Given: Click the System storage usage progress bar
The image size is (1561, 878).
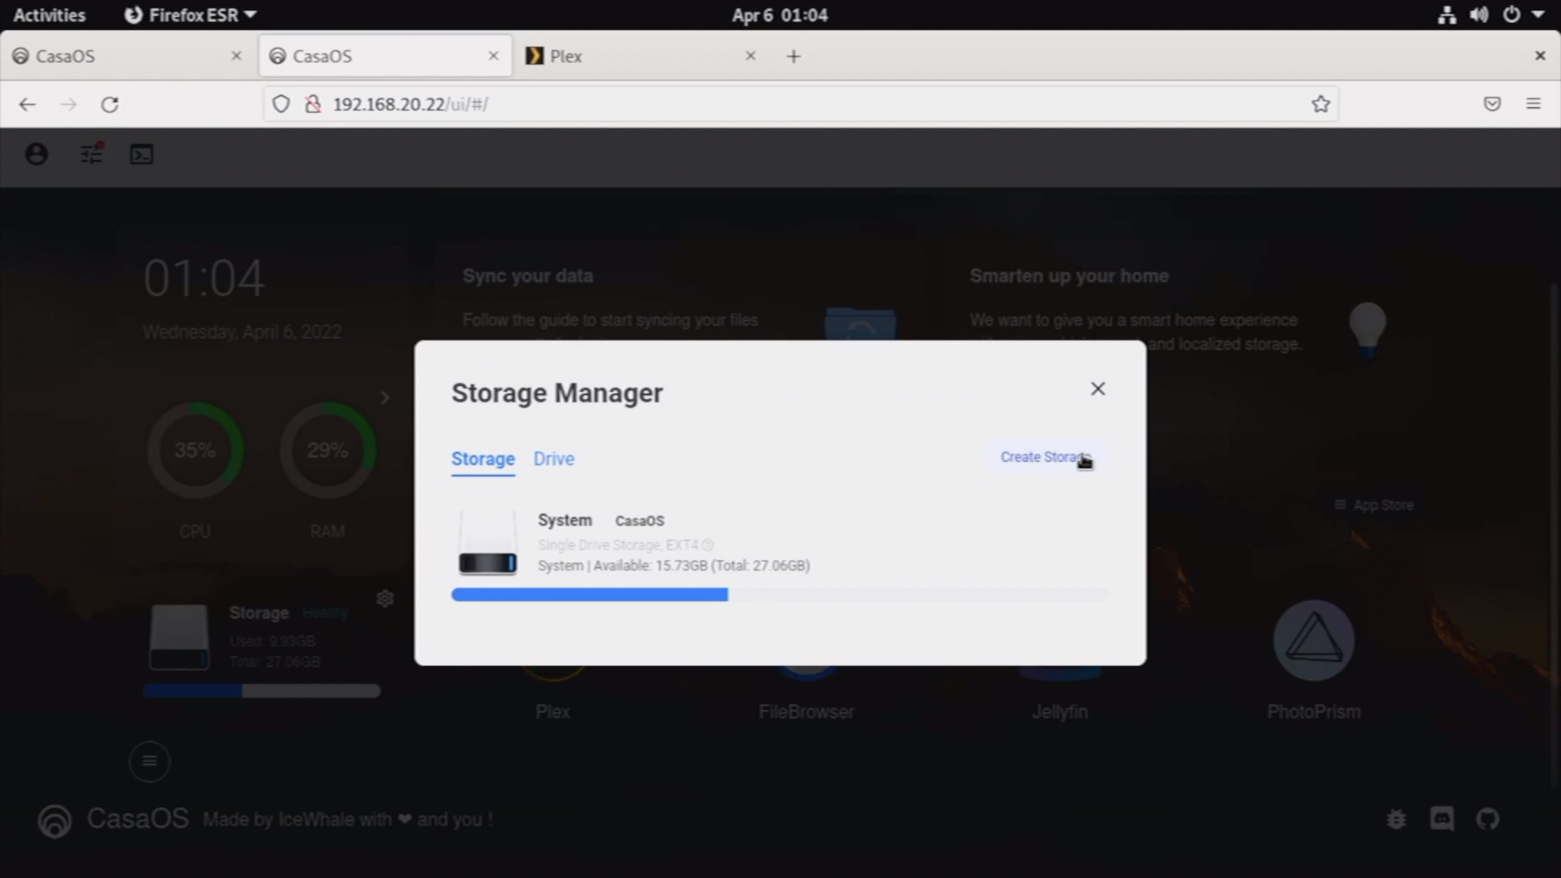Looking at the screenshot, I should click(x=779, y=594).
